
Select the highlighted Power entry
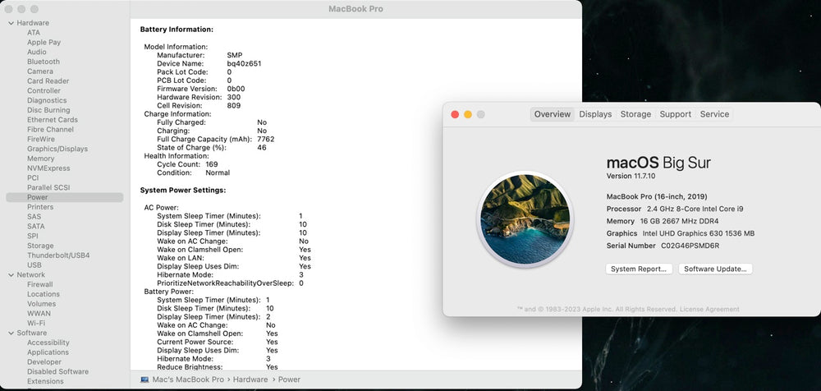click(64, 197)
